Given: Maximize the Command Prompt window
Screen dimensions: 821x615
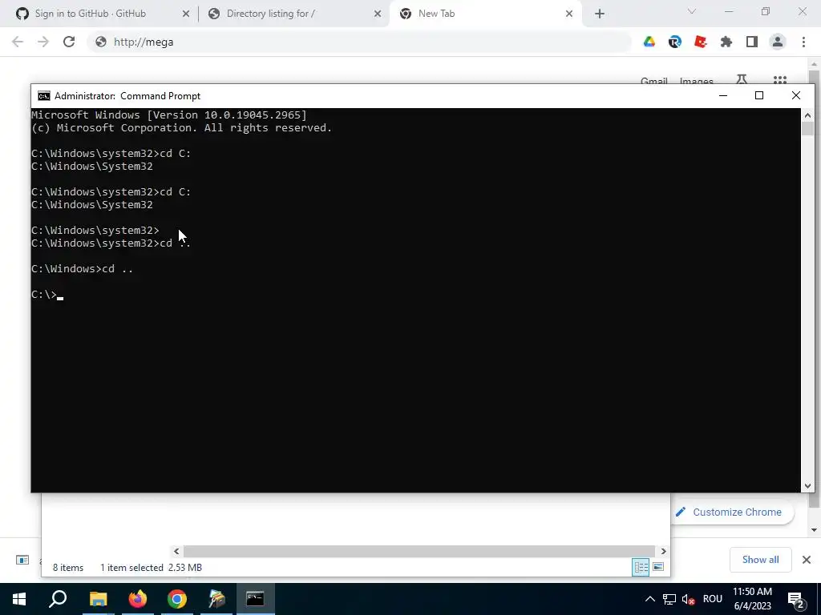Looking at the screenshot, I should pyautogui.click(x=759, y=96).
